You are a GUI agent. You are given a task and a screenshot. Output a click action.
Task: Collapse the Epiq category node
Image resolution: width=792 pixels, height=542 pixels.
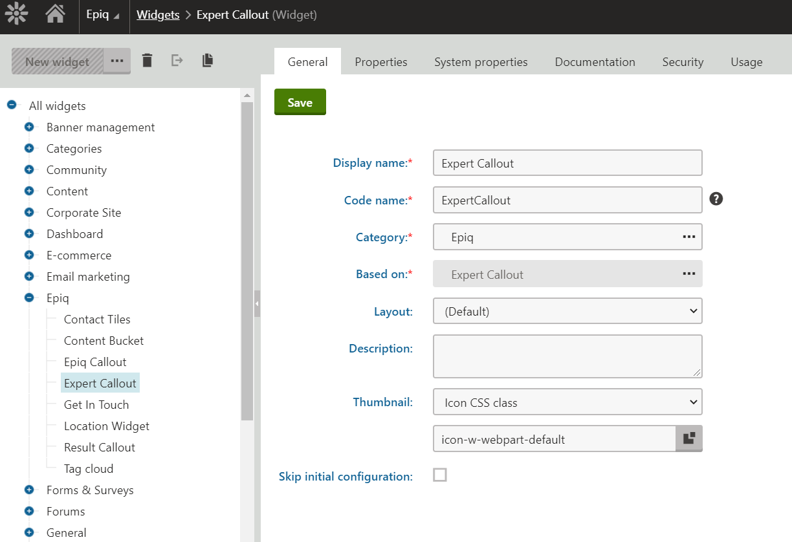coord(29,298)
